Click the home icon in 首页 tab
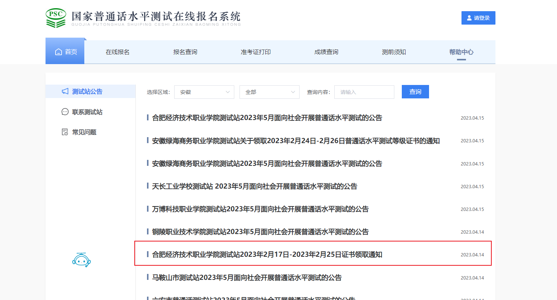Viewport: 557px width, 300px height. pyautogui.click(x=59, y=52)
